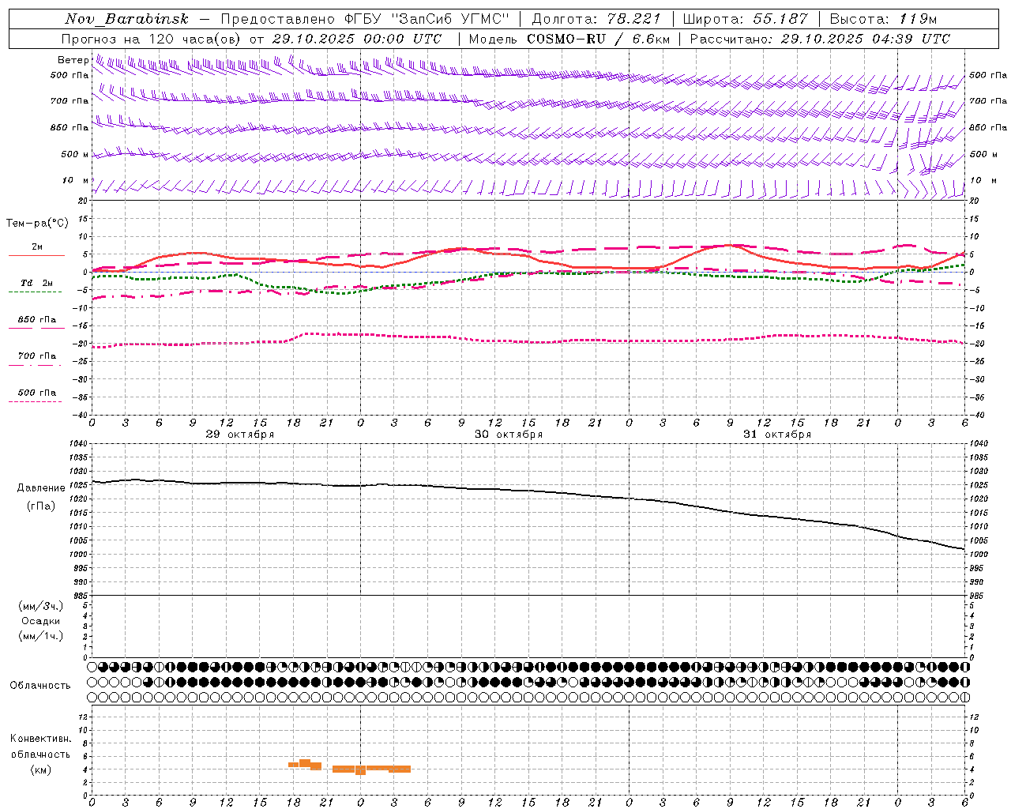Viewport: 1011px width, 809px height.
Task: Click the Давление pressure panel label
Action: 41,488
